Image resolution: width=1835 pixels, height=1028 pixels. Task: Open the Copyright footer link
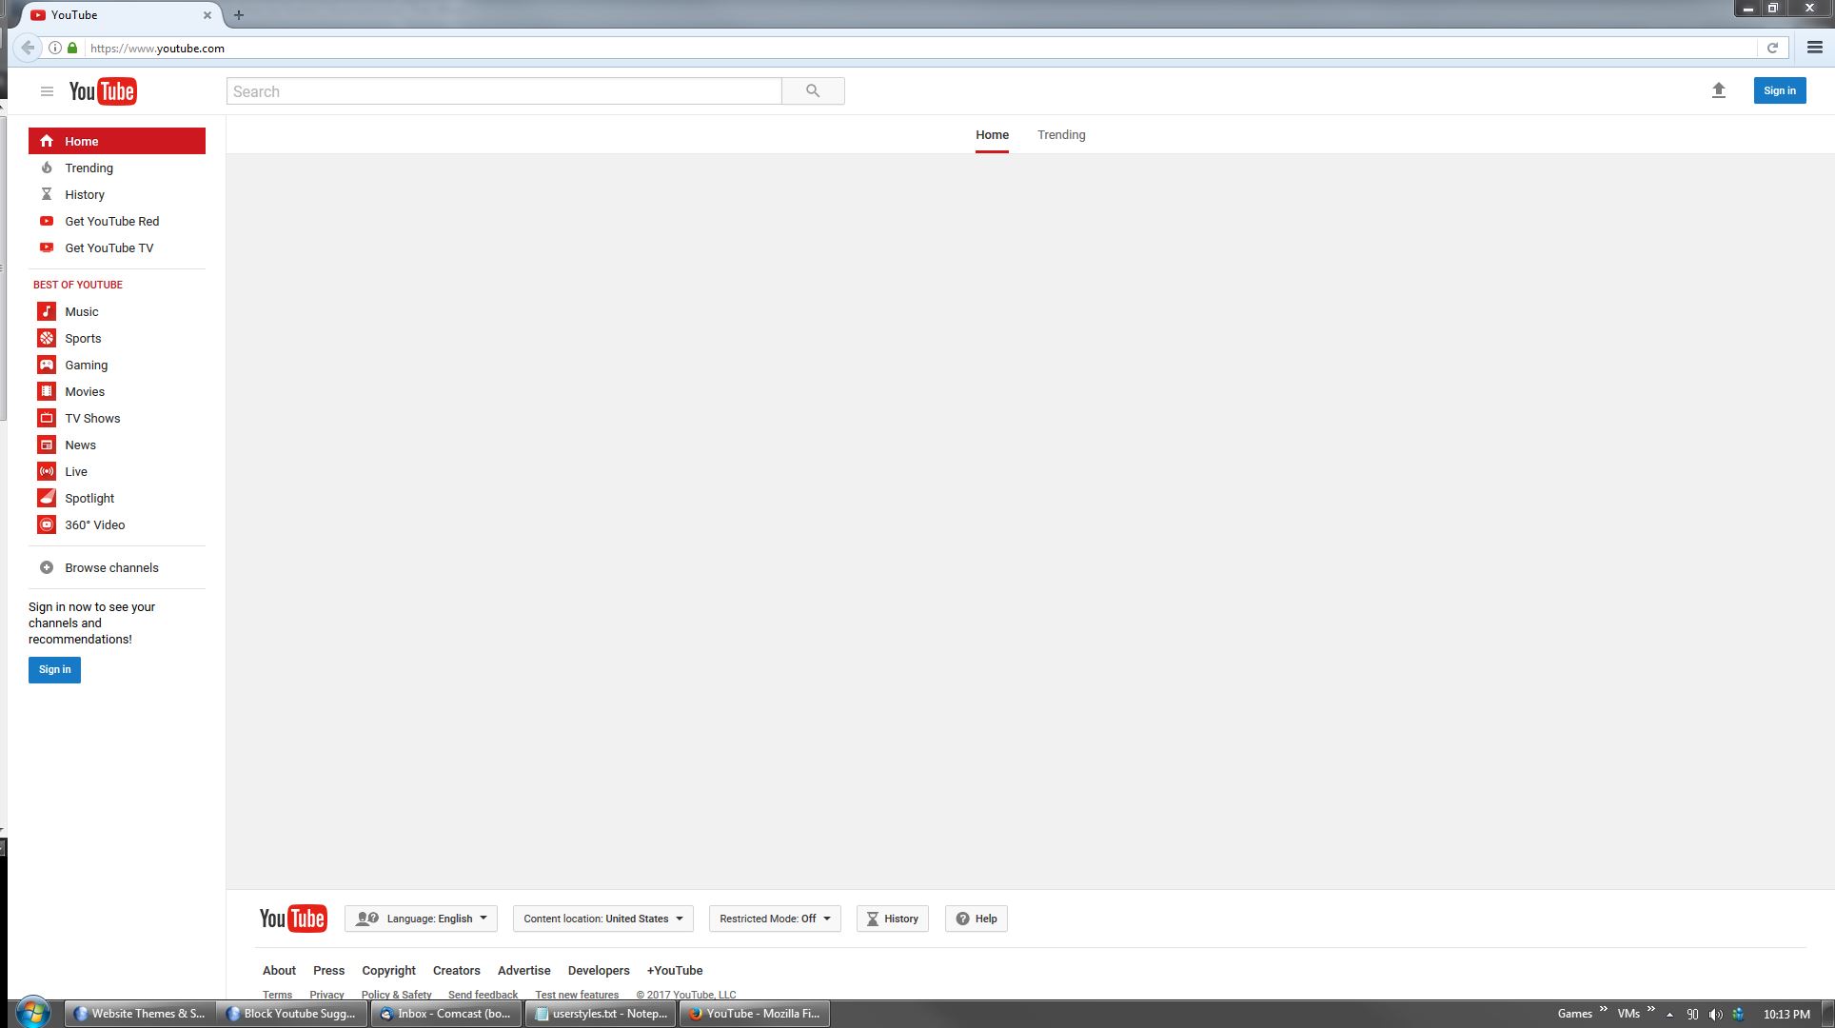[x=388, y=970]
